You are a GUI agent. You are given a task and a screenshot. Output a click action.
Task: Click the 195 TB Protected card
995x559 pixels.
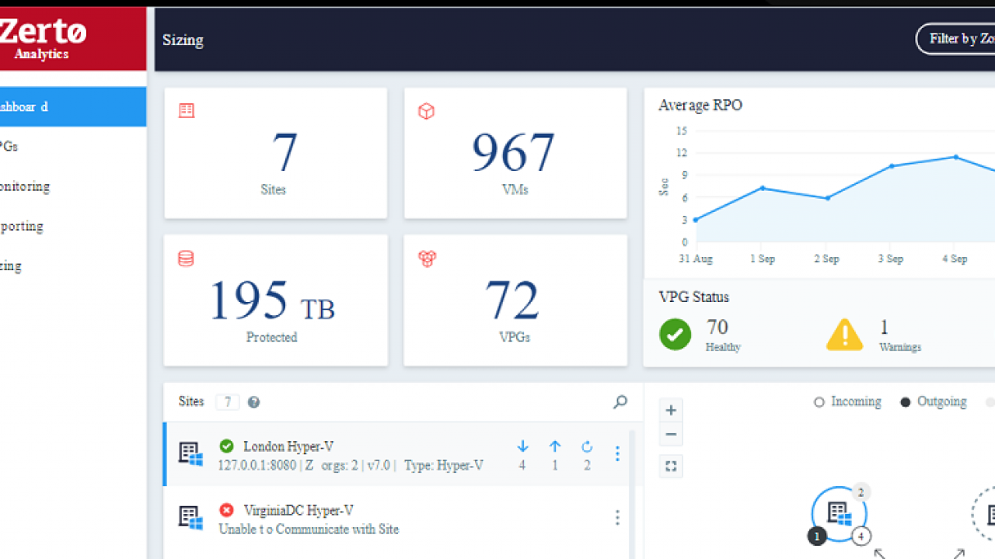pyautogui.click(x=276, y=300)
